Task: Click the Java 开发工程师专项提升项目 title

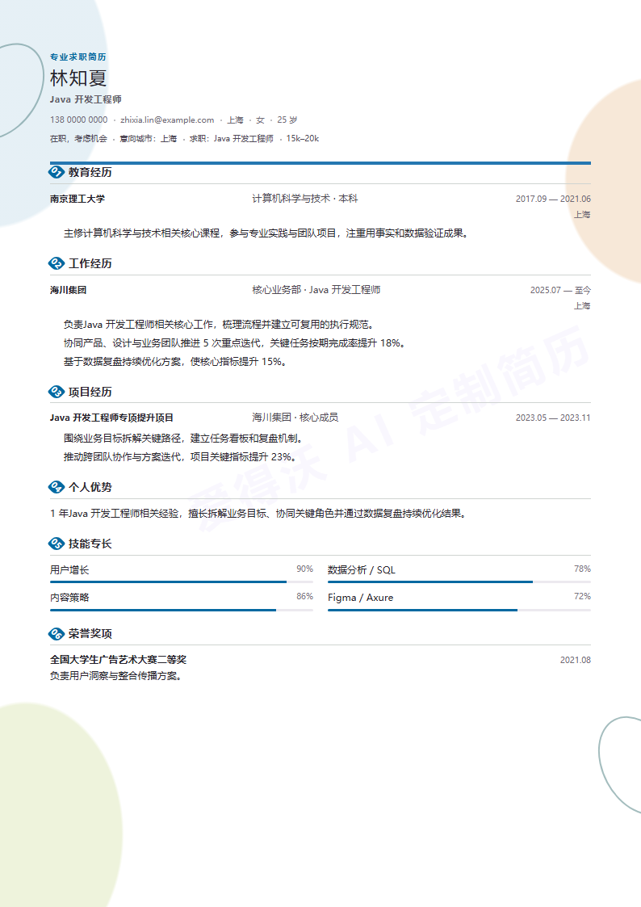Action: [111, 418]
